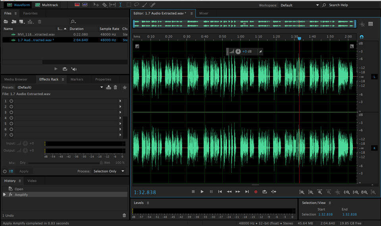
Task: Switch to the Video tab
Action: [x=32, y=181]
